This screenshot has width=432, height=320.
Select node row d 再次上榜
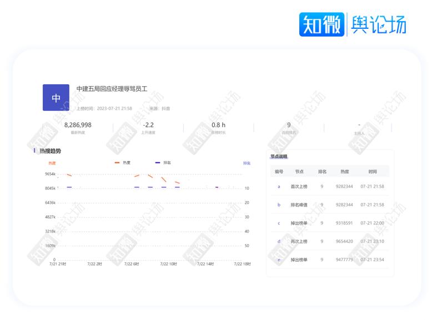coord(330,241)
